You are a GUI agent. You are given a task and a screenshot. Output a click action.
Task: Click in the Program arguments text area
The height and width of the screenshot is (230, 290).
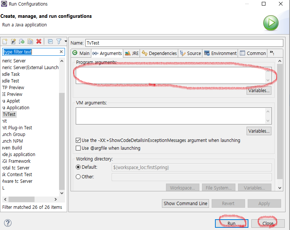click(x=171, y=75)
